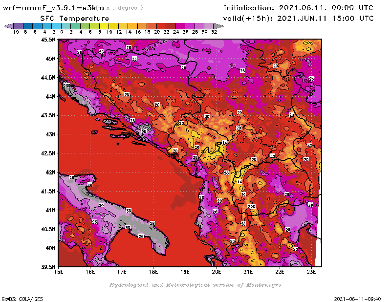
Task: Click latitude label '42.5N'
Action: (x=48, y=153)
